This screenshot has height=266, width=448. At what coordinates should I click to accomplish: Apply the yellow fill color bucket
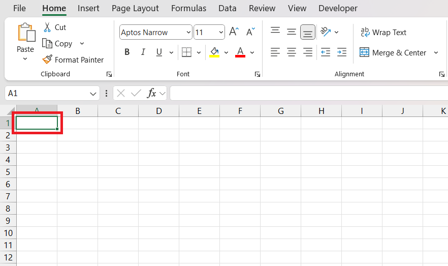[x=214, y=52]
